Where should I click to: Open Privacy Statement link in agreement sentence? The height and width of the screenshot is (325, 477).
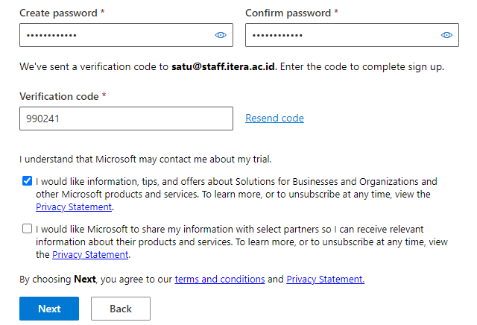point(325,280)
